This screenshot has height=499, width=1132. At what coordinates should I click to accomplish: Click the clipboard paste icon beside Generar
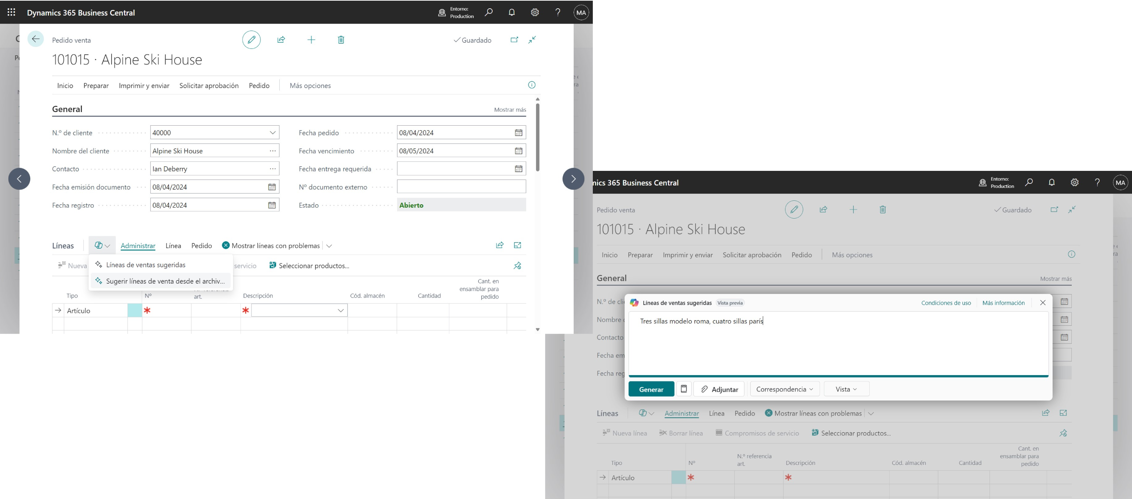(x=684, y=389)
